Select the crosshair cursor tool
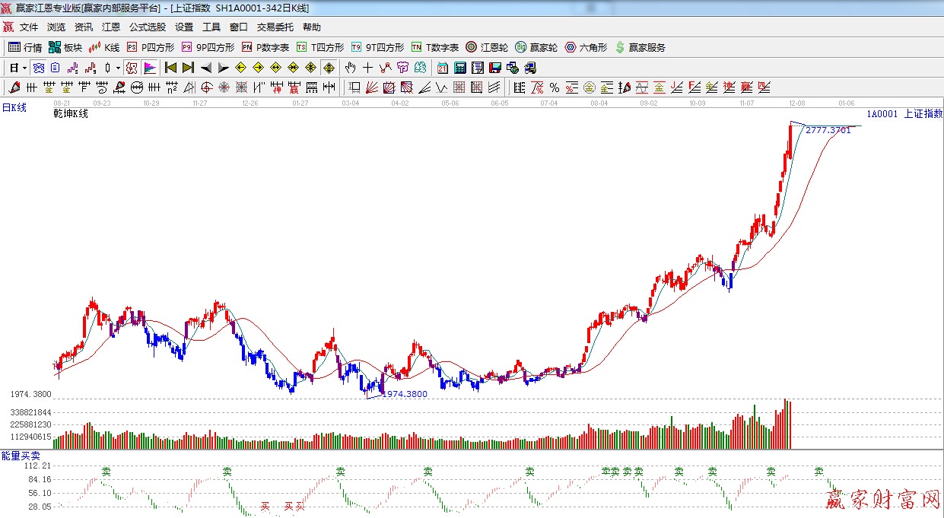 tap(368, 68)
